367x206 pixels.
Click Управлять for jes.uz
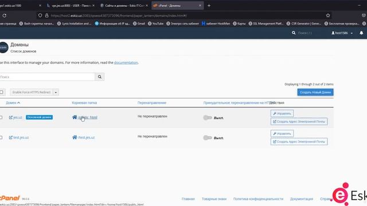[282, 113]
